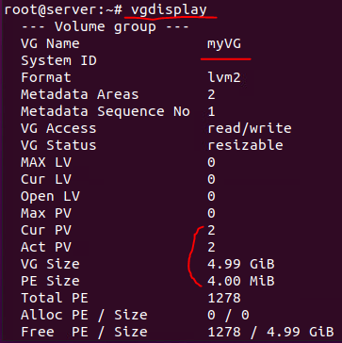Click the root@server:~# prompt

coord(63,9)
